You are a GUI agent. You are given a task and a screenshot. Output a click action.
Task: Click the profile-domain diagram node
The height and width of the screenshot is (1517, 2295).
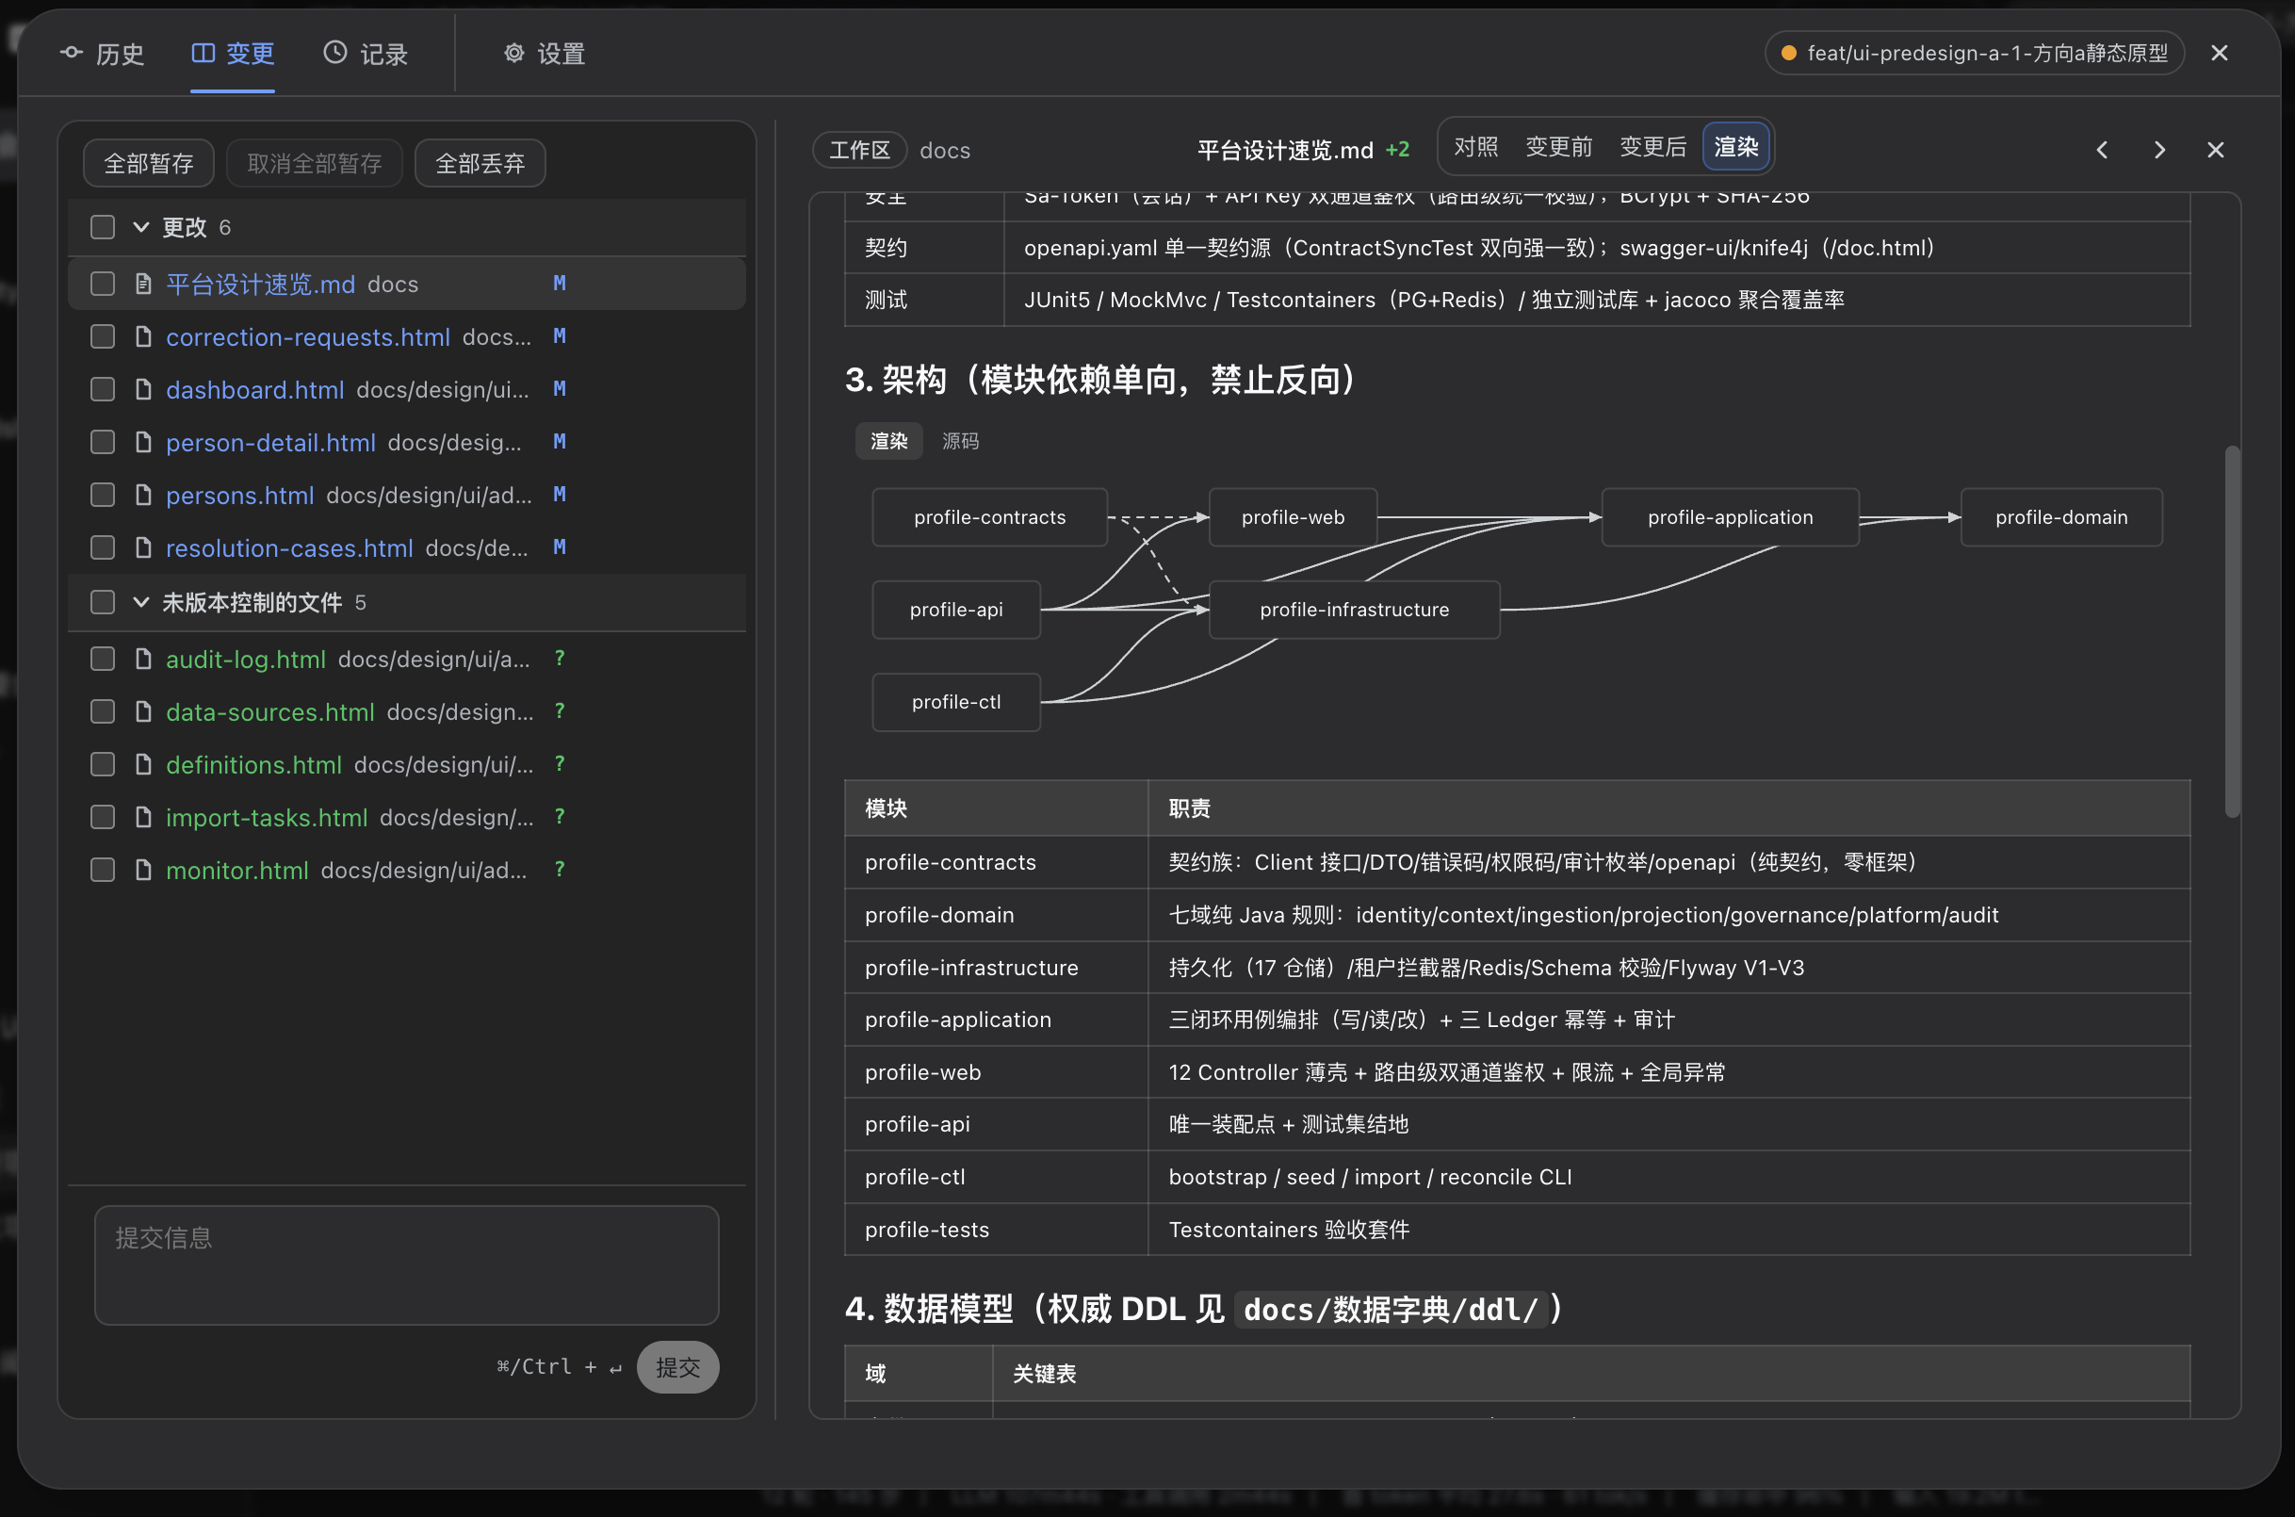pyautogui.click(x=2061, y=517)
